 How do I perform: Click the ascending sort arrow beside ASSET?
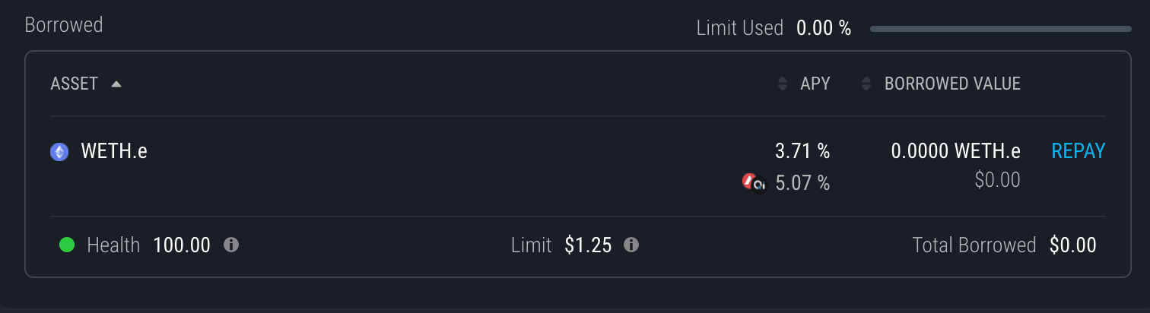coord(116,84)
